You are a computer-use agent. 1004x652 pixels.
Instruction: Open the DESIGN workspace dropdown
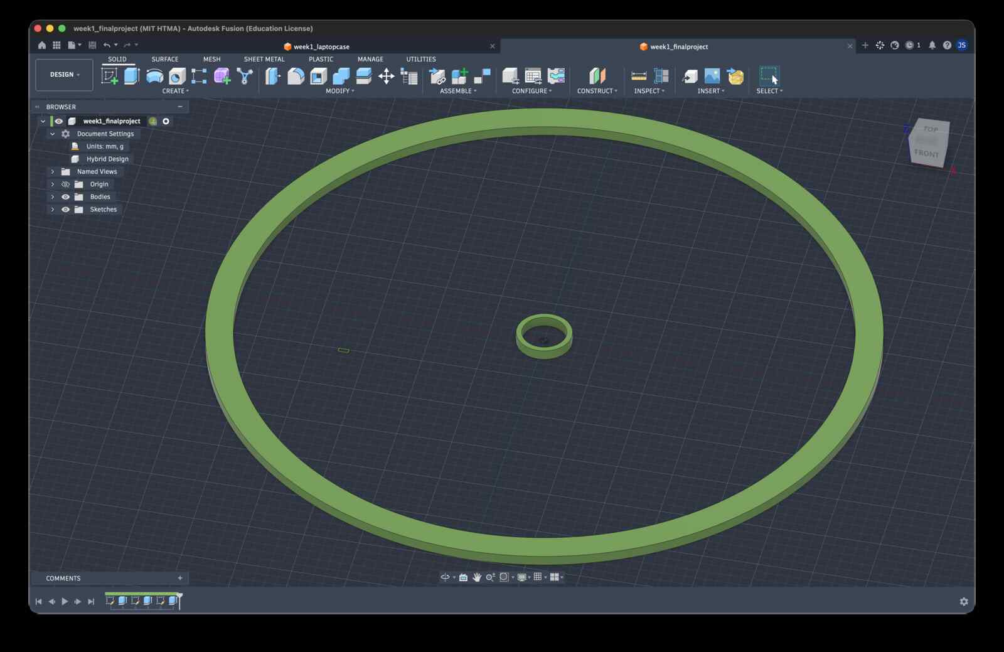click(x=64, y=75)
